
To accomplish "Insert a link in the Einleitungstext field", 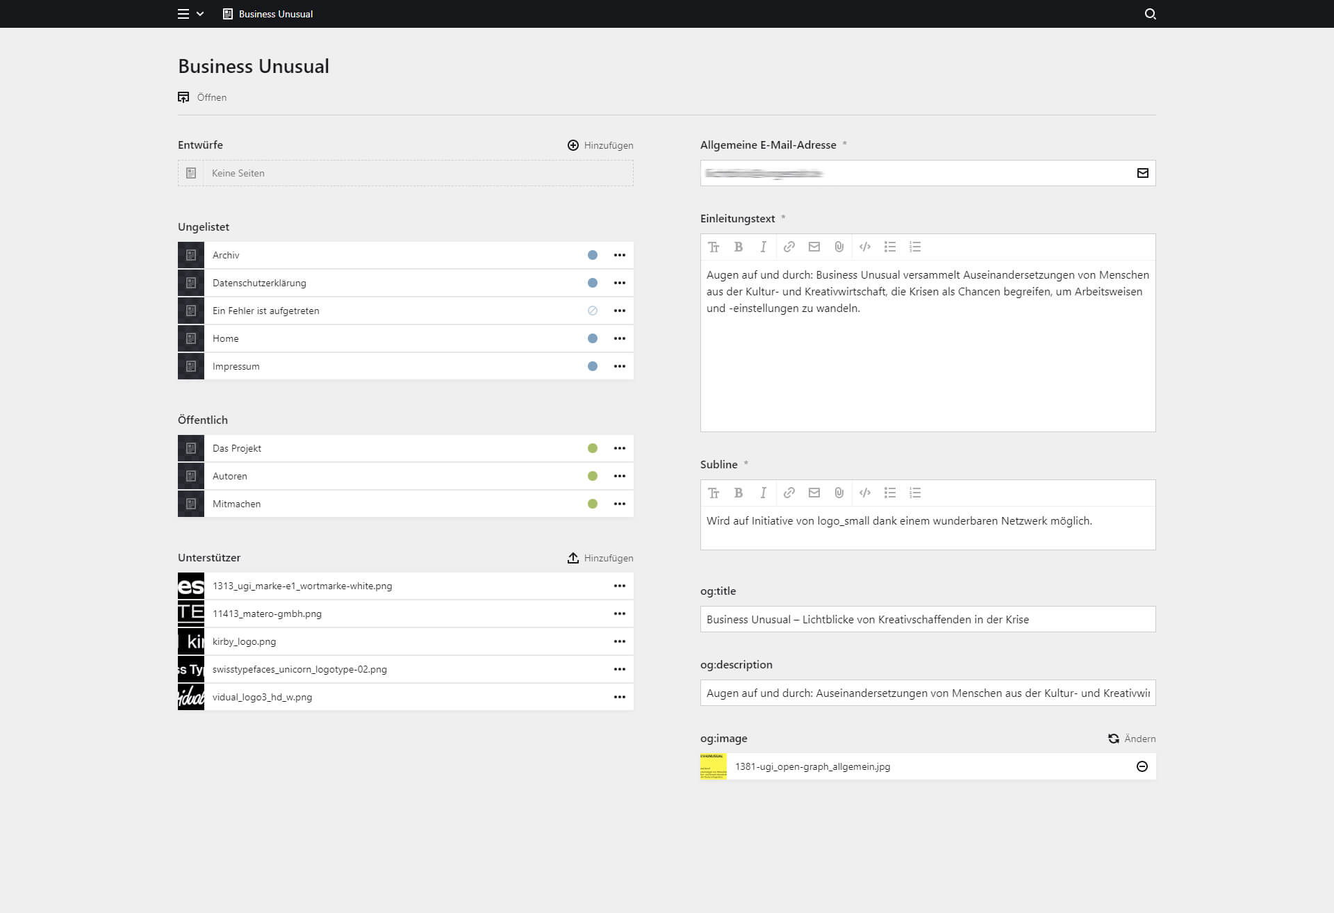I will pyautogui.click(x=789, y=247).
